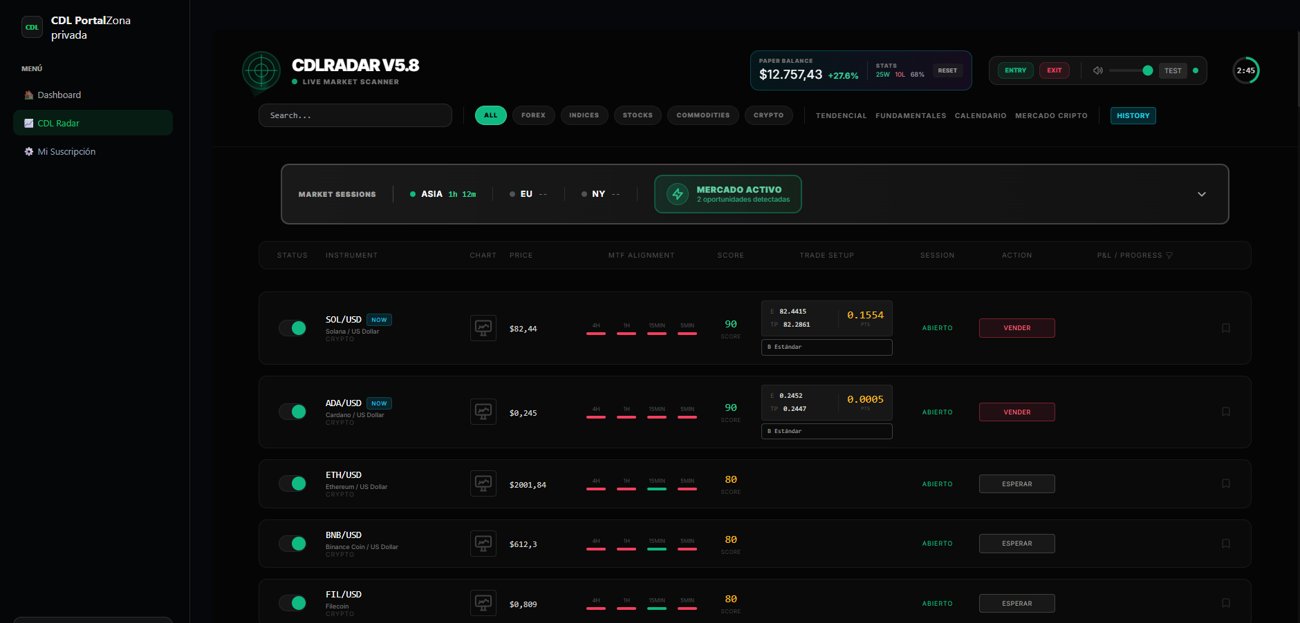Disable the BNB/USD row toggle
The width and height of the screenshot is (1300, 623).
pos(292,544)
